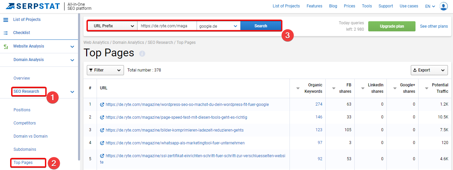Viewport: 453px width, 170px height.
Task: Collapse the SEO Research section chevron
Action: (72, 92)
